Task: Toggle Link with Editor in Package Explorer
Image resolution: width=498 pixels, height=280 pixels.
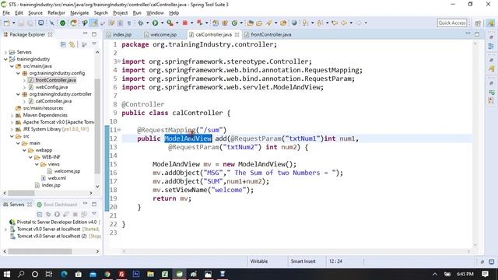Action: click(x=72, y=44)
